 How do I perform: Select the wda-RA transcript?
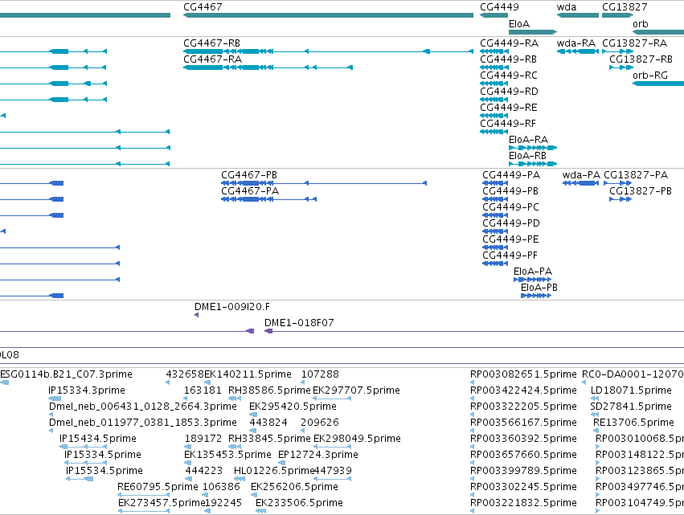[578, 51]
